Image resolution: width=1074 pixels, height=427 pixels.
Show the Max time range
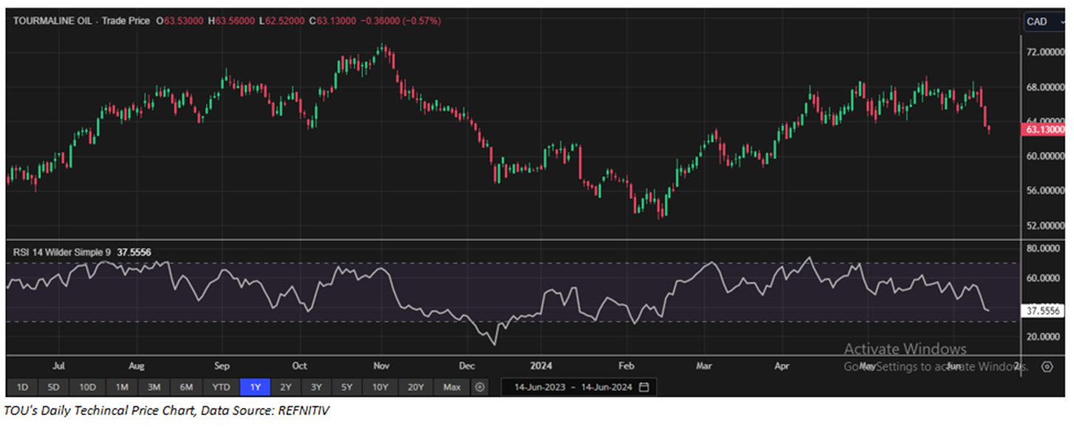[452, 387]
